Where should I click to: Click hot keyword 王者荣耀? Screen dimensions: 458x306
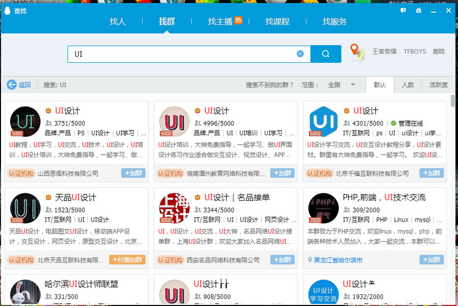coord(384,52)
